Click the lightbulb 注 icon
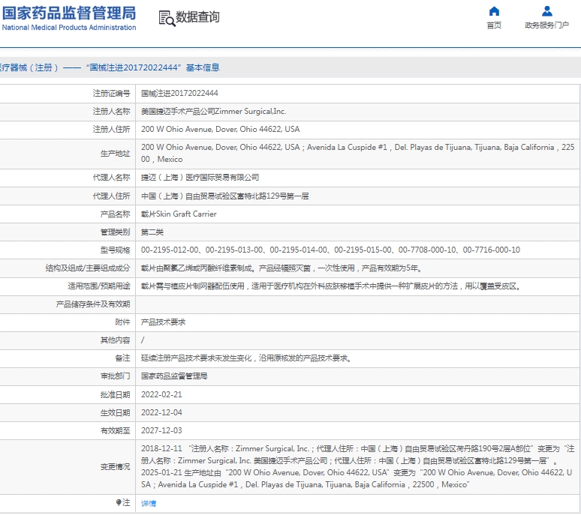This screenshot has width=581, height=515. (118, 502)
